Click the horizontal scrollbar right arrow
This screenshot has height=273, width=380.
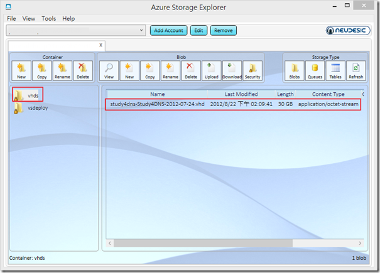tap(360, 243)
